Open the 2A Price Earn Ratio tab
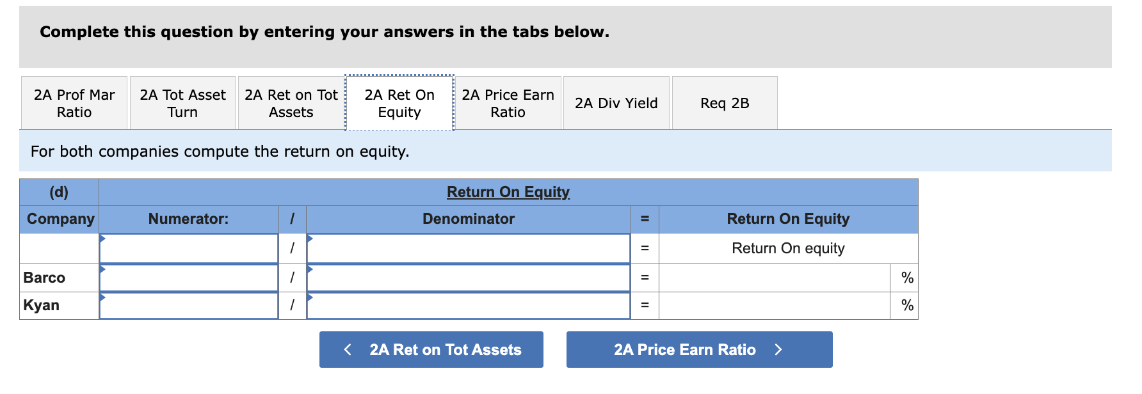This screenshot has height=394, width=1142. [x=508, y=102]
